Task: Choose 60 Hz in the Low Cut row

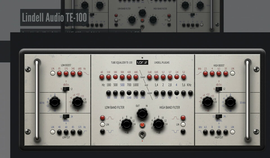Action: click(x=66, y=132)
